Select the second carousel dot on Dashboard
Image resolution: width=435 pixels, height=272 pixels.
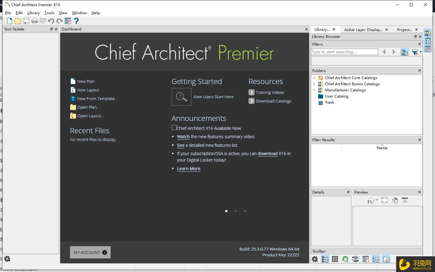pyautogui.click(x=236, y=211)
